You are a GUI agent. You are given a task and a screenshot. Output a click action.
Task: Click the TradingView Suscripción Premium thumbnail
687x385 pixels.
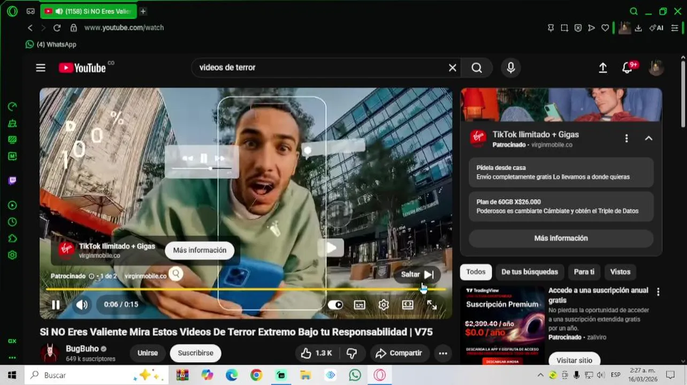click(502, 325)
